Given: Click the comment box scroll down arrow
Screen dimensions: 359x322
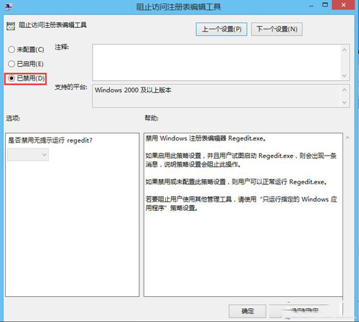Looking at the screenshot, I should pyautogui.click(x=344, y=76).
